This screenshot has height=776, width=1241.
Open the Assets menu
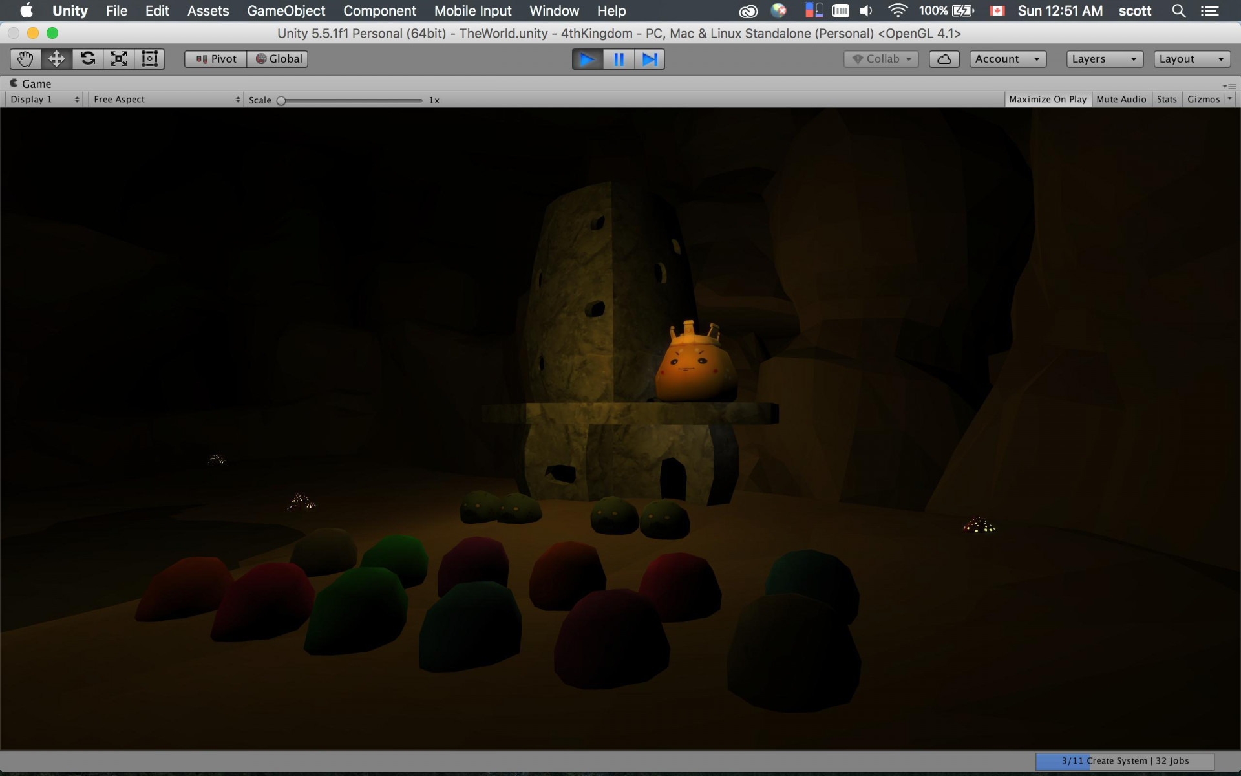[x=208, y=10]
